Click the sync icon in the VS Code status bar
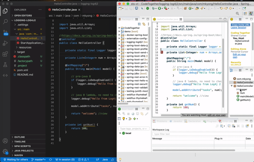Viewport: 254px width, 162px height. click(x=50, y=159)
